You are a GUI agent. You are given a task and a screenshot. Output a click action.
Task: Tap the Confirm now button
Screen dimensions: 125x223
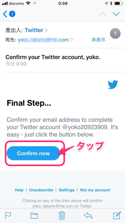(33, 153)
